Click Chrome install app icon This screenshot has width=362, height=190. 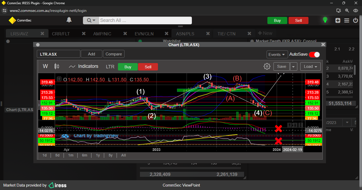pyautogui.click(x=338, y=11)
